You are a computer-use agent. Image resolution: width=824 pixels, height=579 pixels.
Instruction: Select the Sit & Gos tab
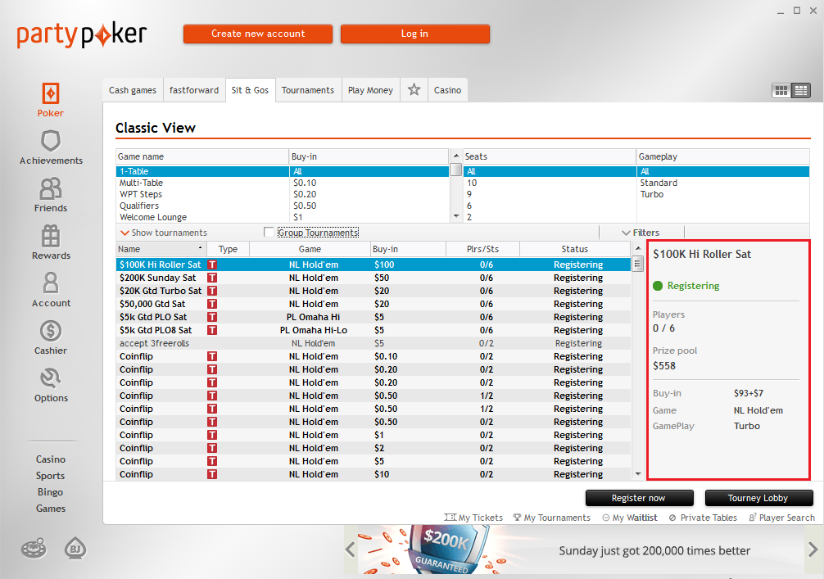tap(250, 90)
